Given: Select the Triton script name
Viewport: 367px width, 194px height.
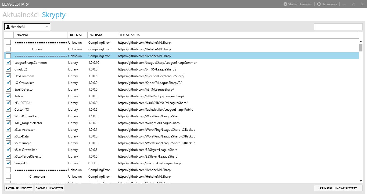Looking at the screenshot, I should pyautogui.click(x=19, y=96).
